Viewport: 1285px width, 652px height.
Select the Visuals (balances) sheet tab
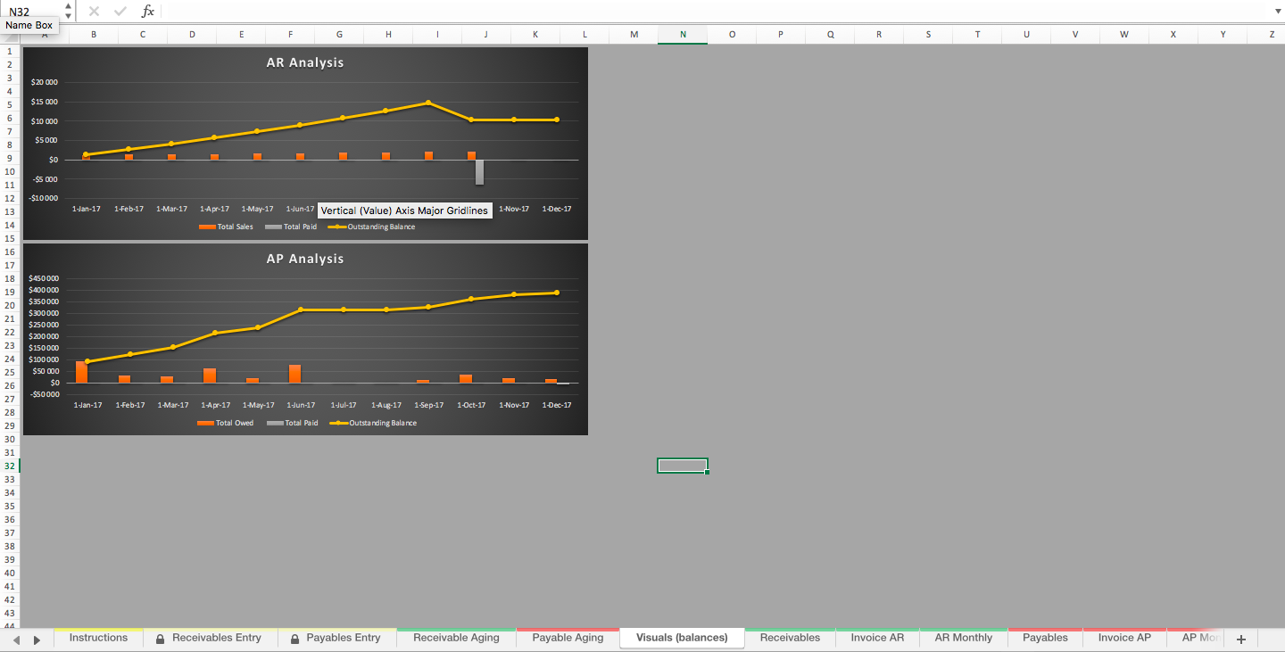pos(682,638)
